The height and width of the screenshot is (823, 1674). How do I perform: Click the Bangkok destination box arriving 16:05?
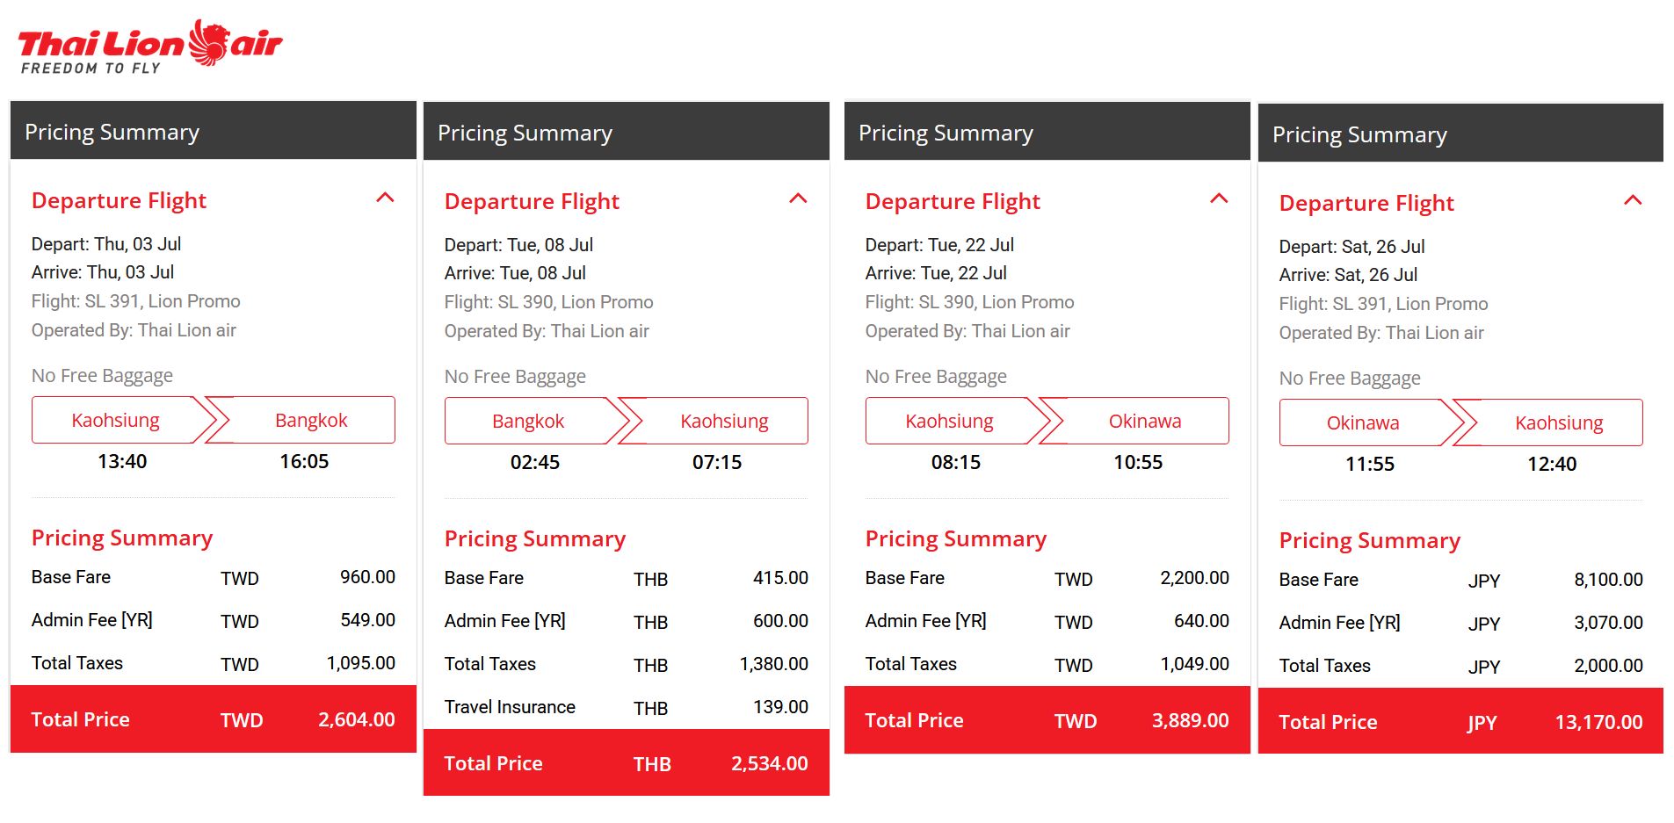coord(311,421)
